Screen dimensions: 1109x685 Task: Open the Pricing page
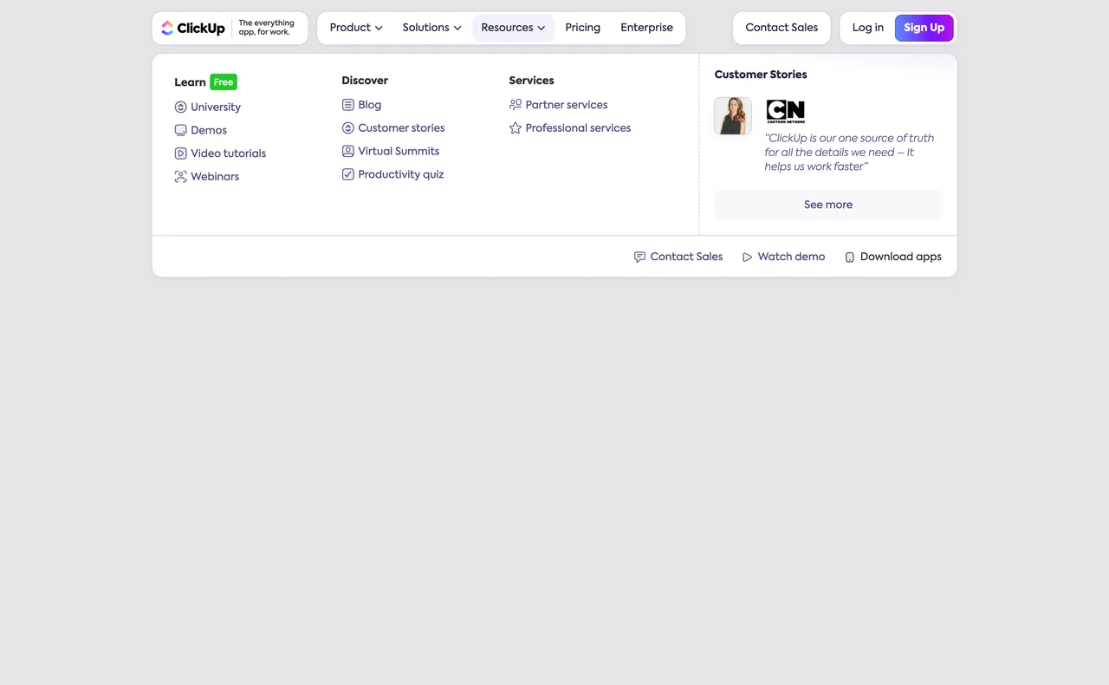(x=582, y=28)
